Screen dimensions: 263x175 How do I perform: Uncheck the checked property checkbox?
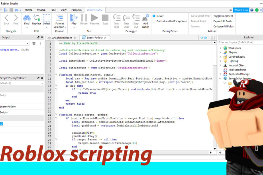click(1, 124)
